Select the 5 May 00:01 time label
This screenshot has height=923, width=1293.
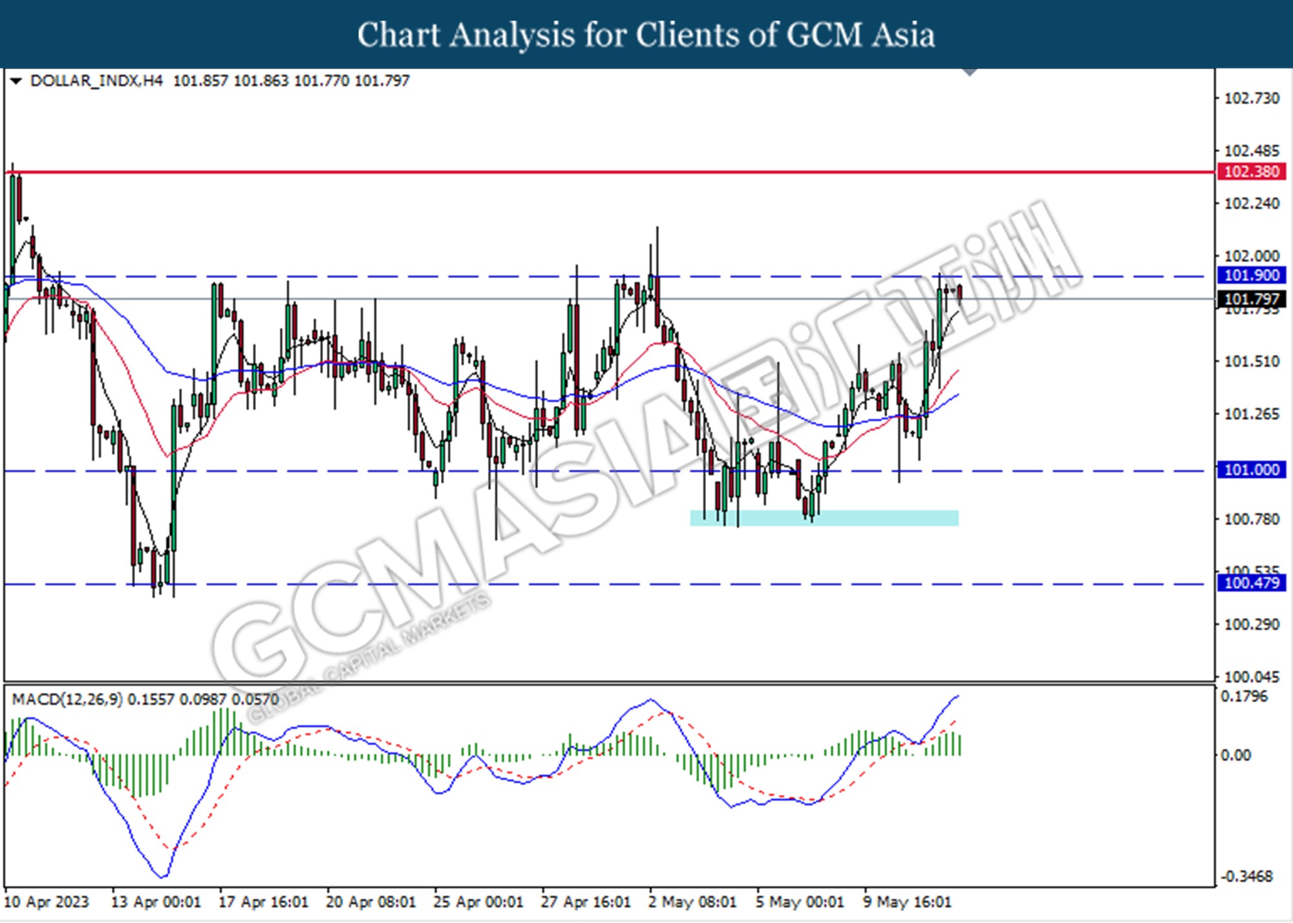(x=800, y=902)
